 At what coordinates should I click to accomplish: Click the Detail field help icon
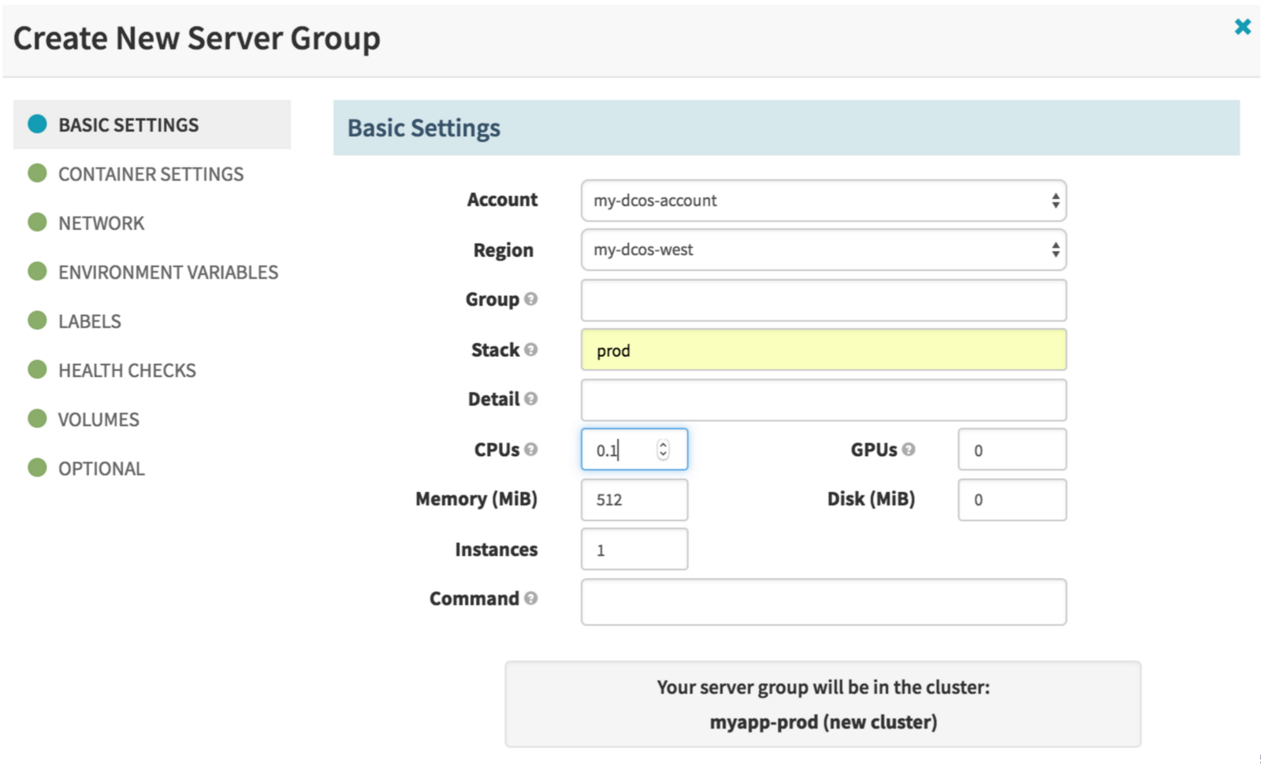pos(530,399)
